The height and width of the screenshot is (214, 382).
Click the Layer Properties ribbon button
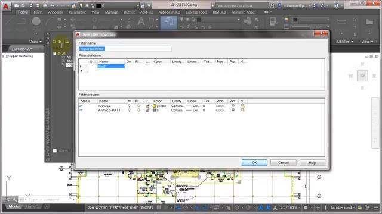click(168, 23)
